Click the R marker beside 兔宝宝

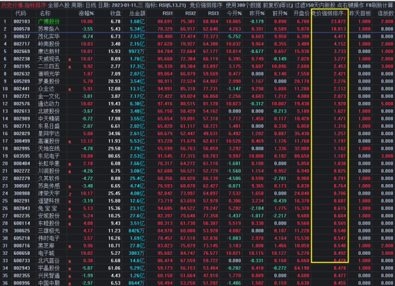click(x=69, y=209)
